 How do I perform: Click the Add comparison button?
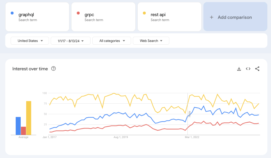tap(235, 17)
